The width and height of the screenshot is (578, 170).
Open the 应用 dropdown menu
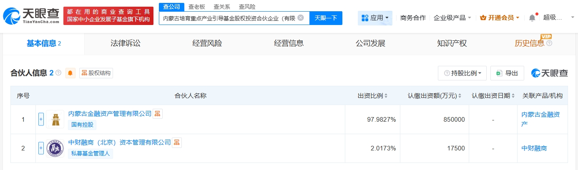tap(375, 18)
